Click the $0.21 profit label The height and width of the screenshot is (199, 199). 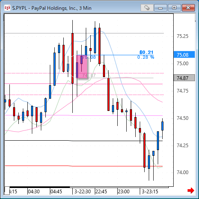tap(146, 52)
